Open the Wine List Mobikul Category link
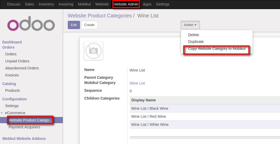Image resolution: width=280 pixels, height=144 pixels. coord(137,83)
